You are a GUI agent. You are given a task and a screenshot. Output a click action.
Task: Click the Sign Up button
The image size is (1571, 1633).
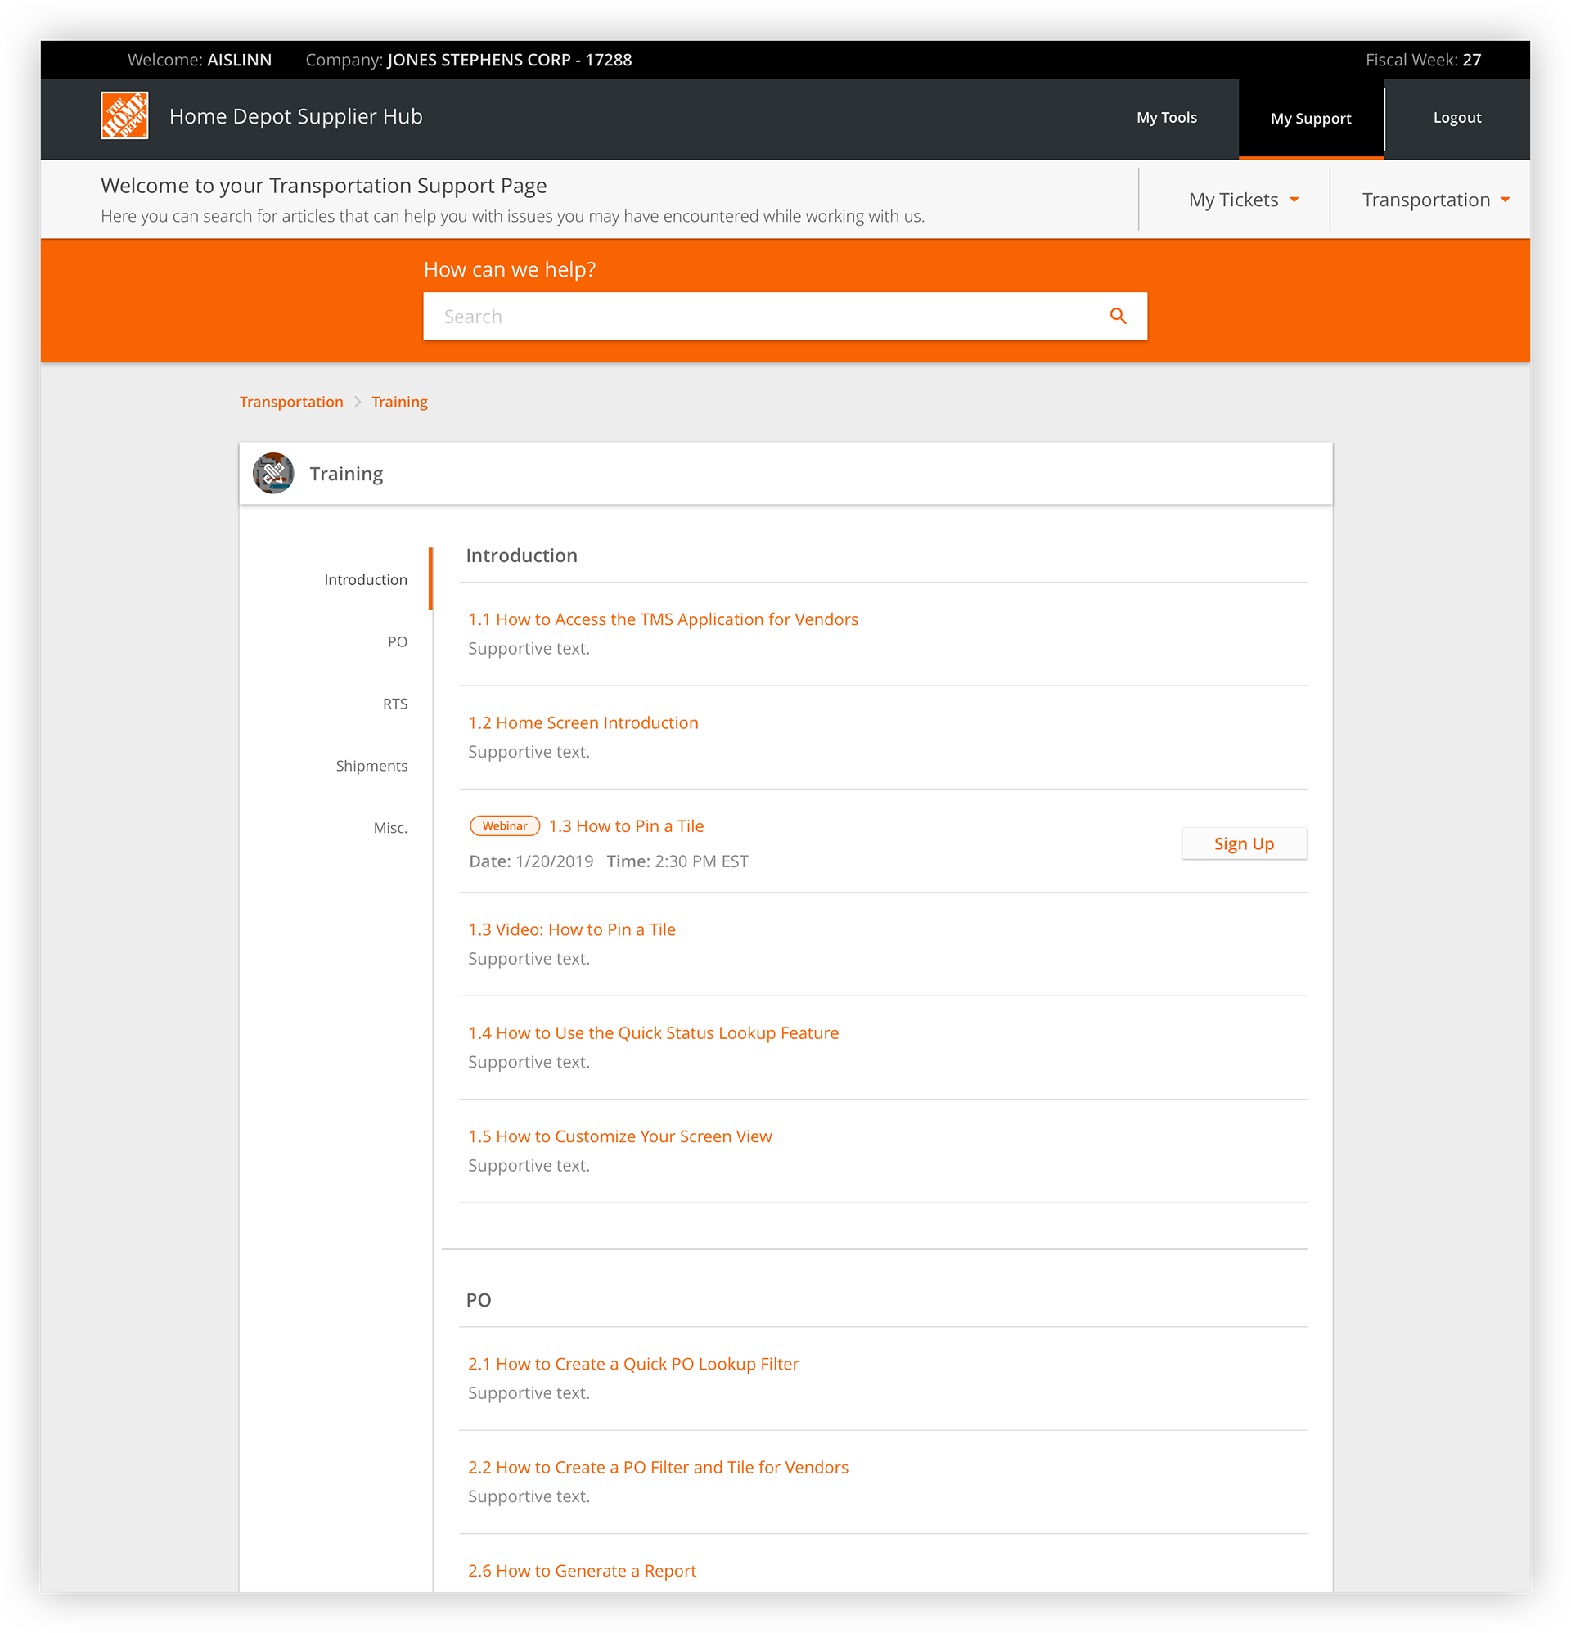coord(1244,844)
